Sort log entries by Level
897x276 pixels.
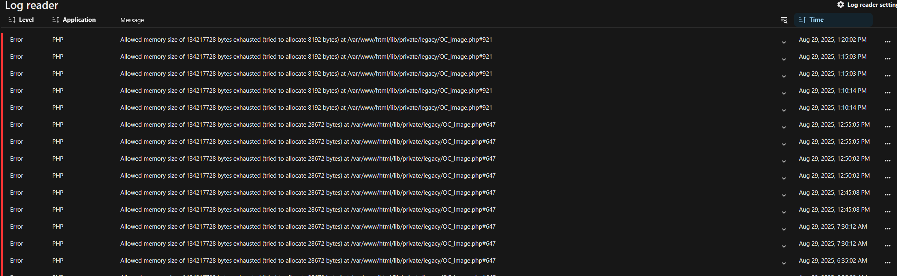21,20
